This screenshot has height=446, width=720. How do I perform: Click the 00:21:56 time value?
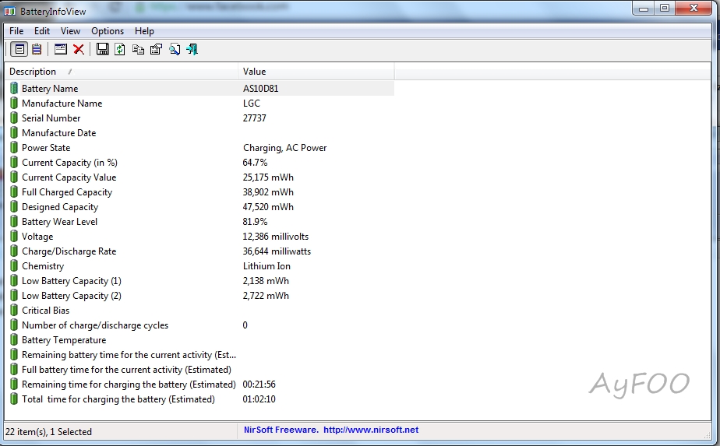tap(259, 384)
